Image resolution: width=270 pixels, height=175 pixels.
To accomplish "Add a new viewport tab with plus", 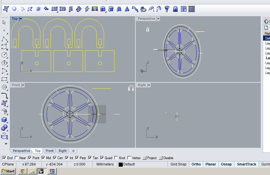I will click(73, 151).
